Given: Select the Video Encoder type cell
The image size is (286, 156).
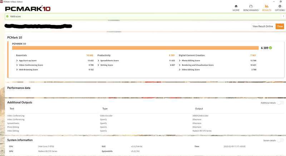Looking at the screenshot, I should [106, 116].
